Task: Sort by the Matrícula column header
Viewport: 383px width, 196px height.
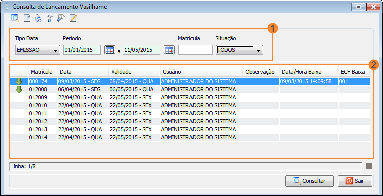Action: [43, 72]
